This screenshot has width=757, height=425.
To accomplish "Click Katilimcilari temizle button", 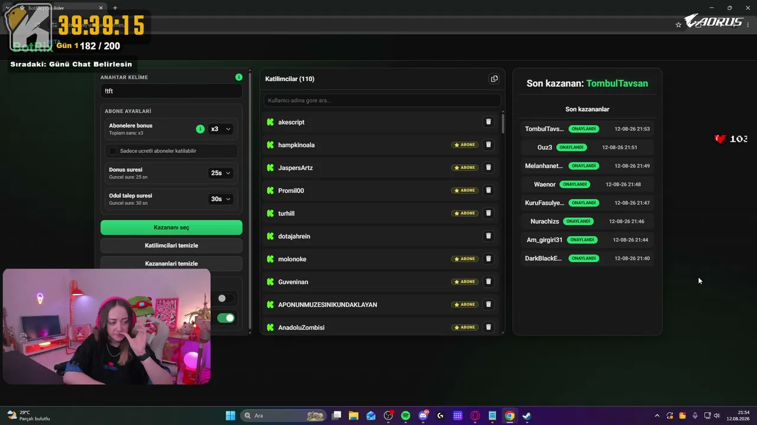I will pos(172,246).
